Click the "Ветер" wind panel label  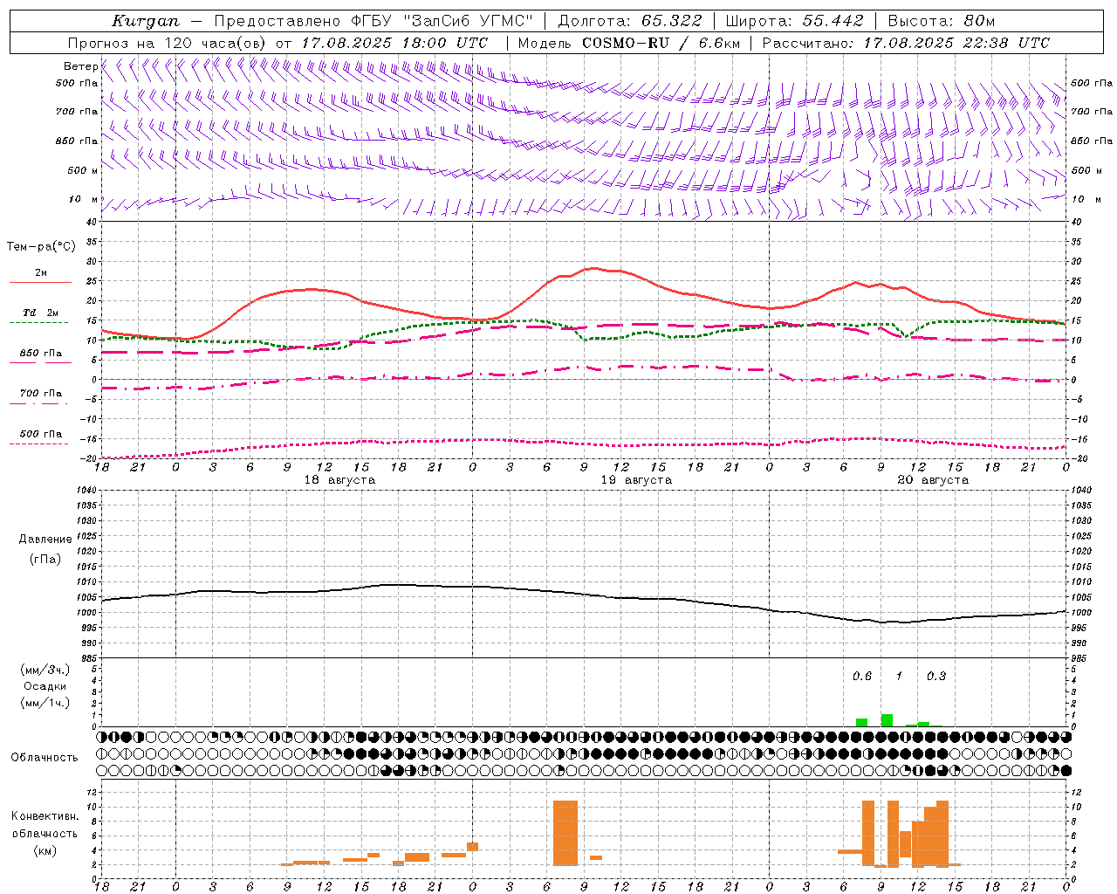click(80, 66)
